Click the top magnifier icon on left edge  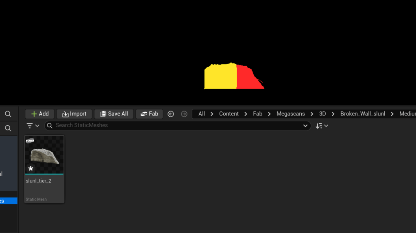[x=8, y=114]
